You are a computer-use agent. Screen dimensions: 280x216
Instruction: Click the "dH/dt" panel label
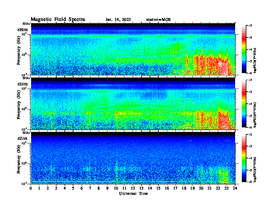coord(23,30)
